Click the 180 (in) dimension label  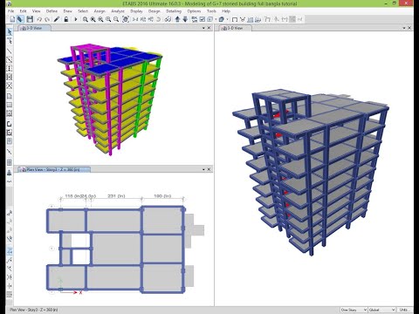tap(162, 196)
